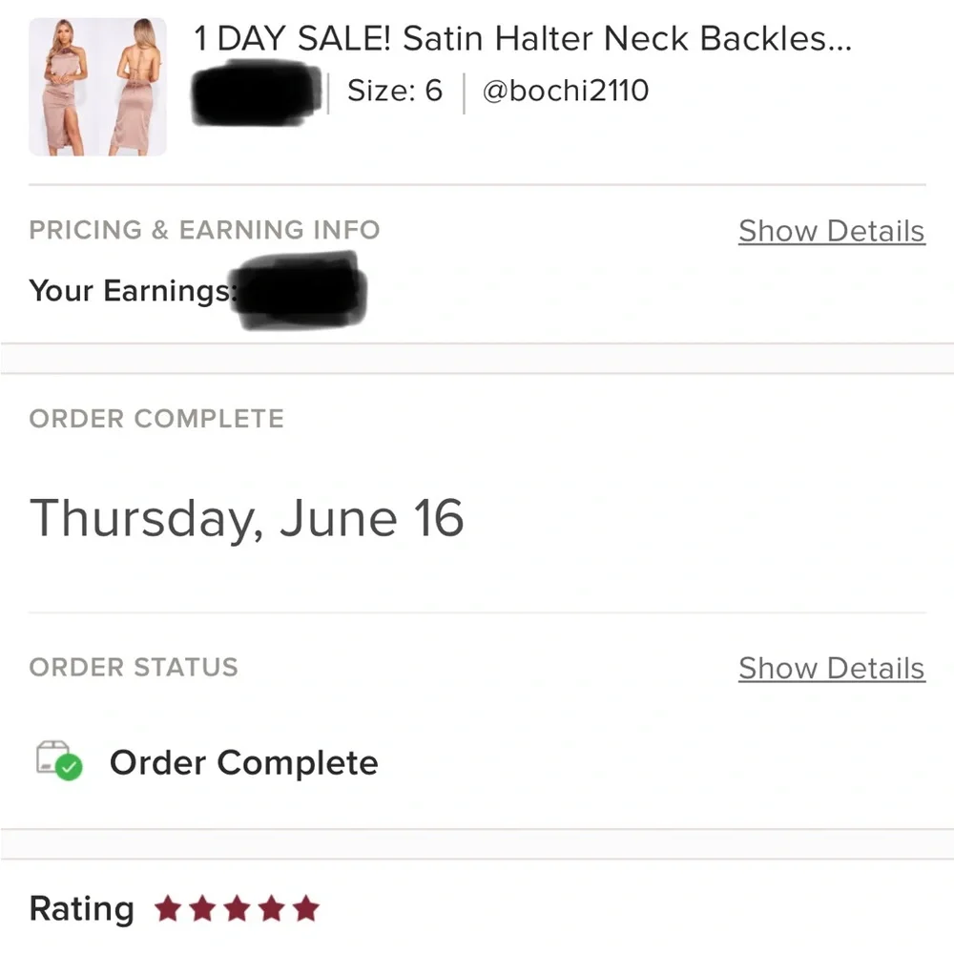Click the Your Earnings label

tap(132, 290)
